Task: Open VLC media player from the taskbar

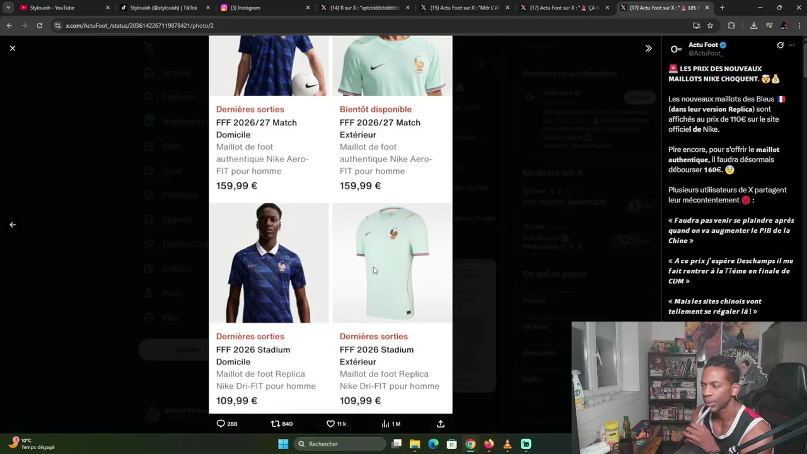Action: 508,444
